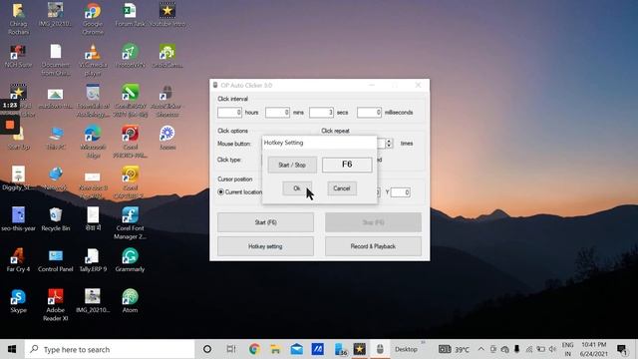Select the NCH Suite desktop icon
Image resolution: width=638 pixels, height=359 pixels.
(x=18, y=56)
